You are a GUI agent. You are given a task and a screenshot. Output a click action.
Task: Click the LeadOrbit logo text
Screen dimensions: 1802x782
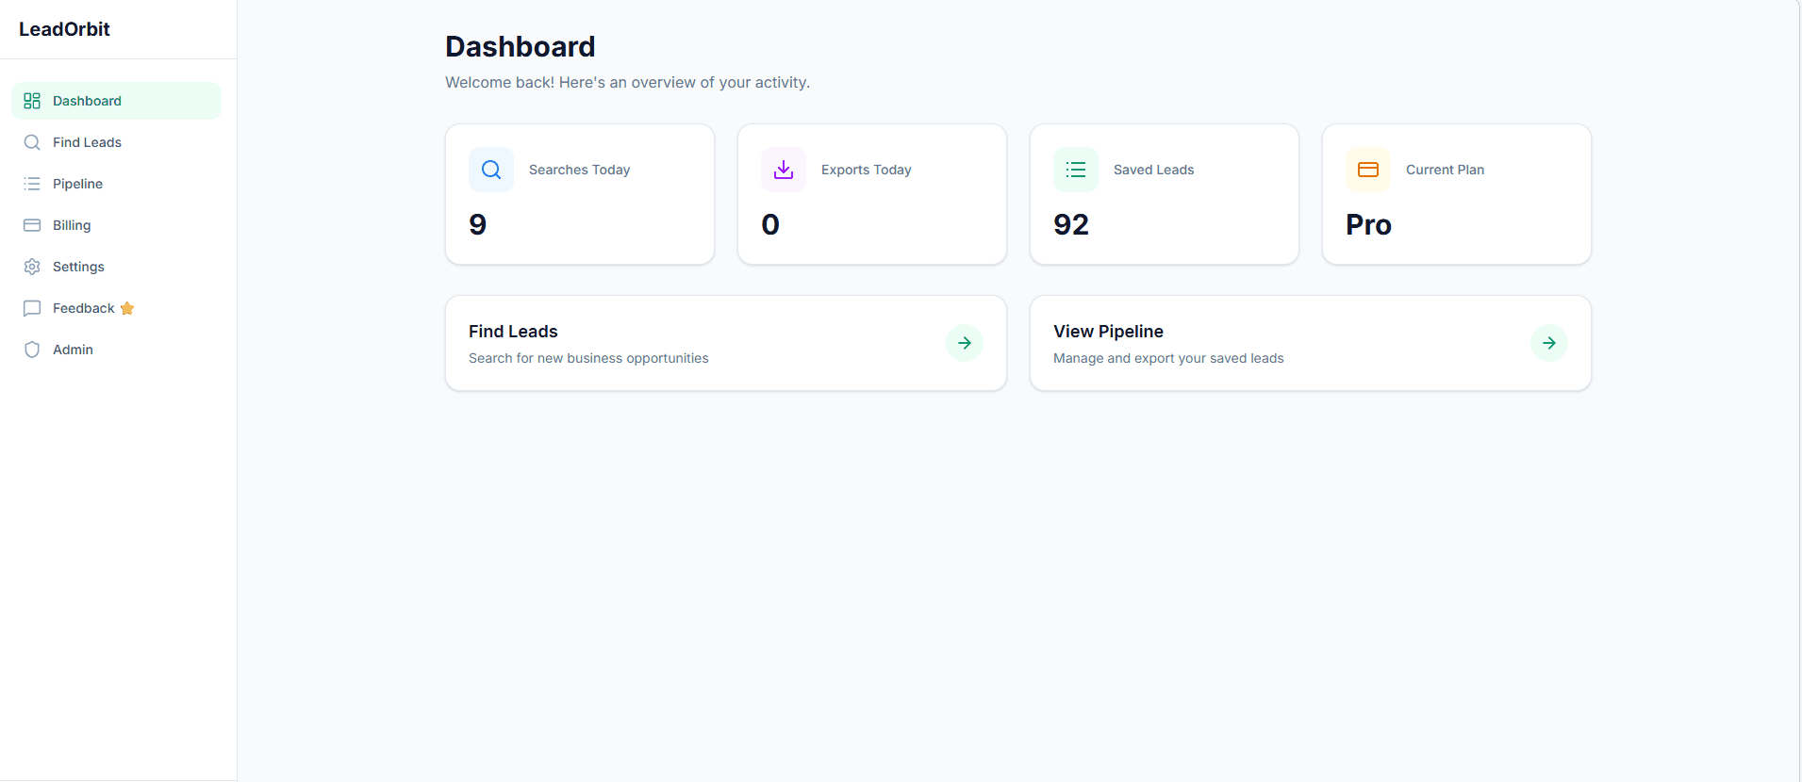click(x=64, y=29)
